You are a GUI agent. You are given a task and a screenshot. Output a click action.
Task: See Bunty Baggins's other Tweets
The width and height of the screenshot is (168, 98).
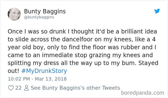[x=75, y=88]
